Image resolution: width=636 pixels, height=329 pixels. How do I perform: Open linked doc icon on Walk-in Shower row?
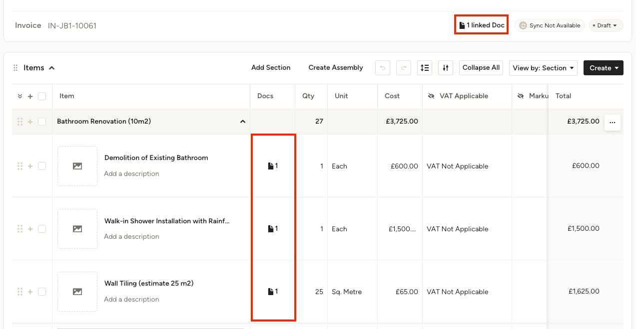pos(273,229)
